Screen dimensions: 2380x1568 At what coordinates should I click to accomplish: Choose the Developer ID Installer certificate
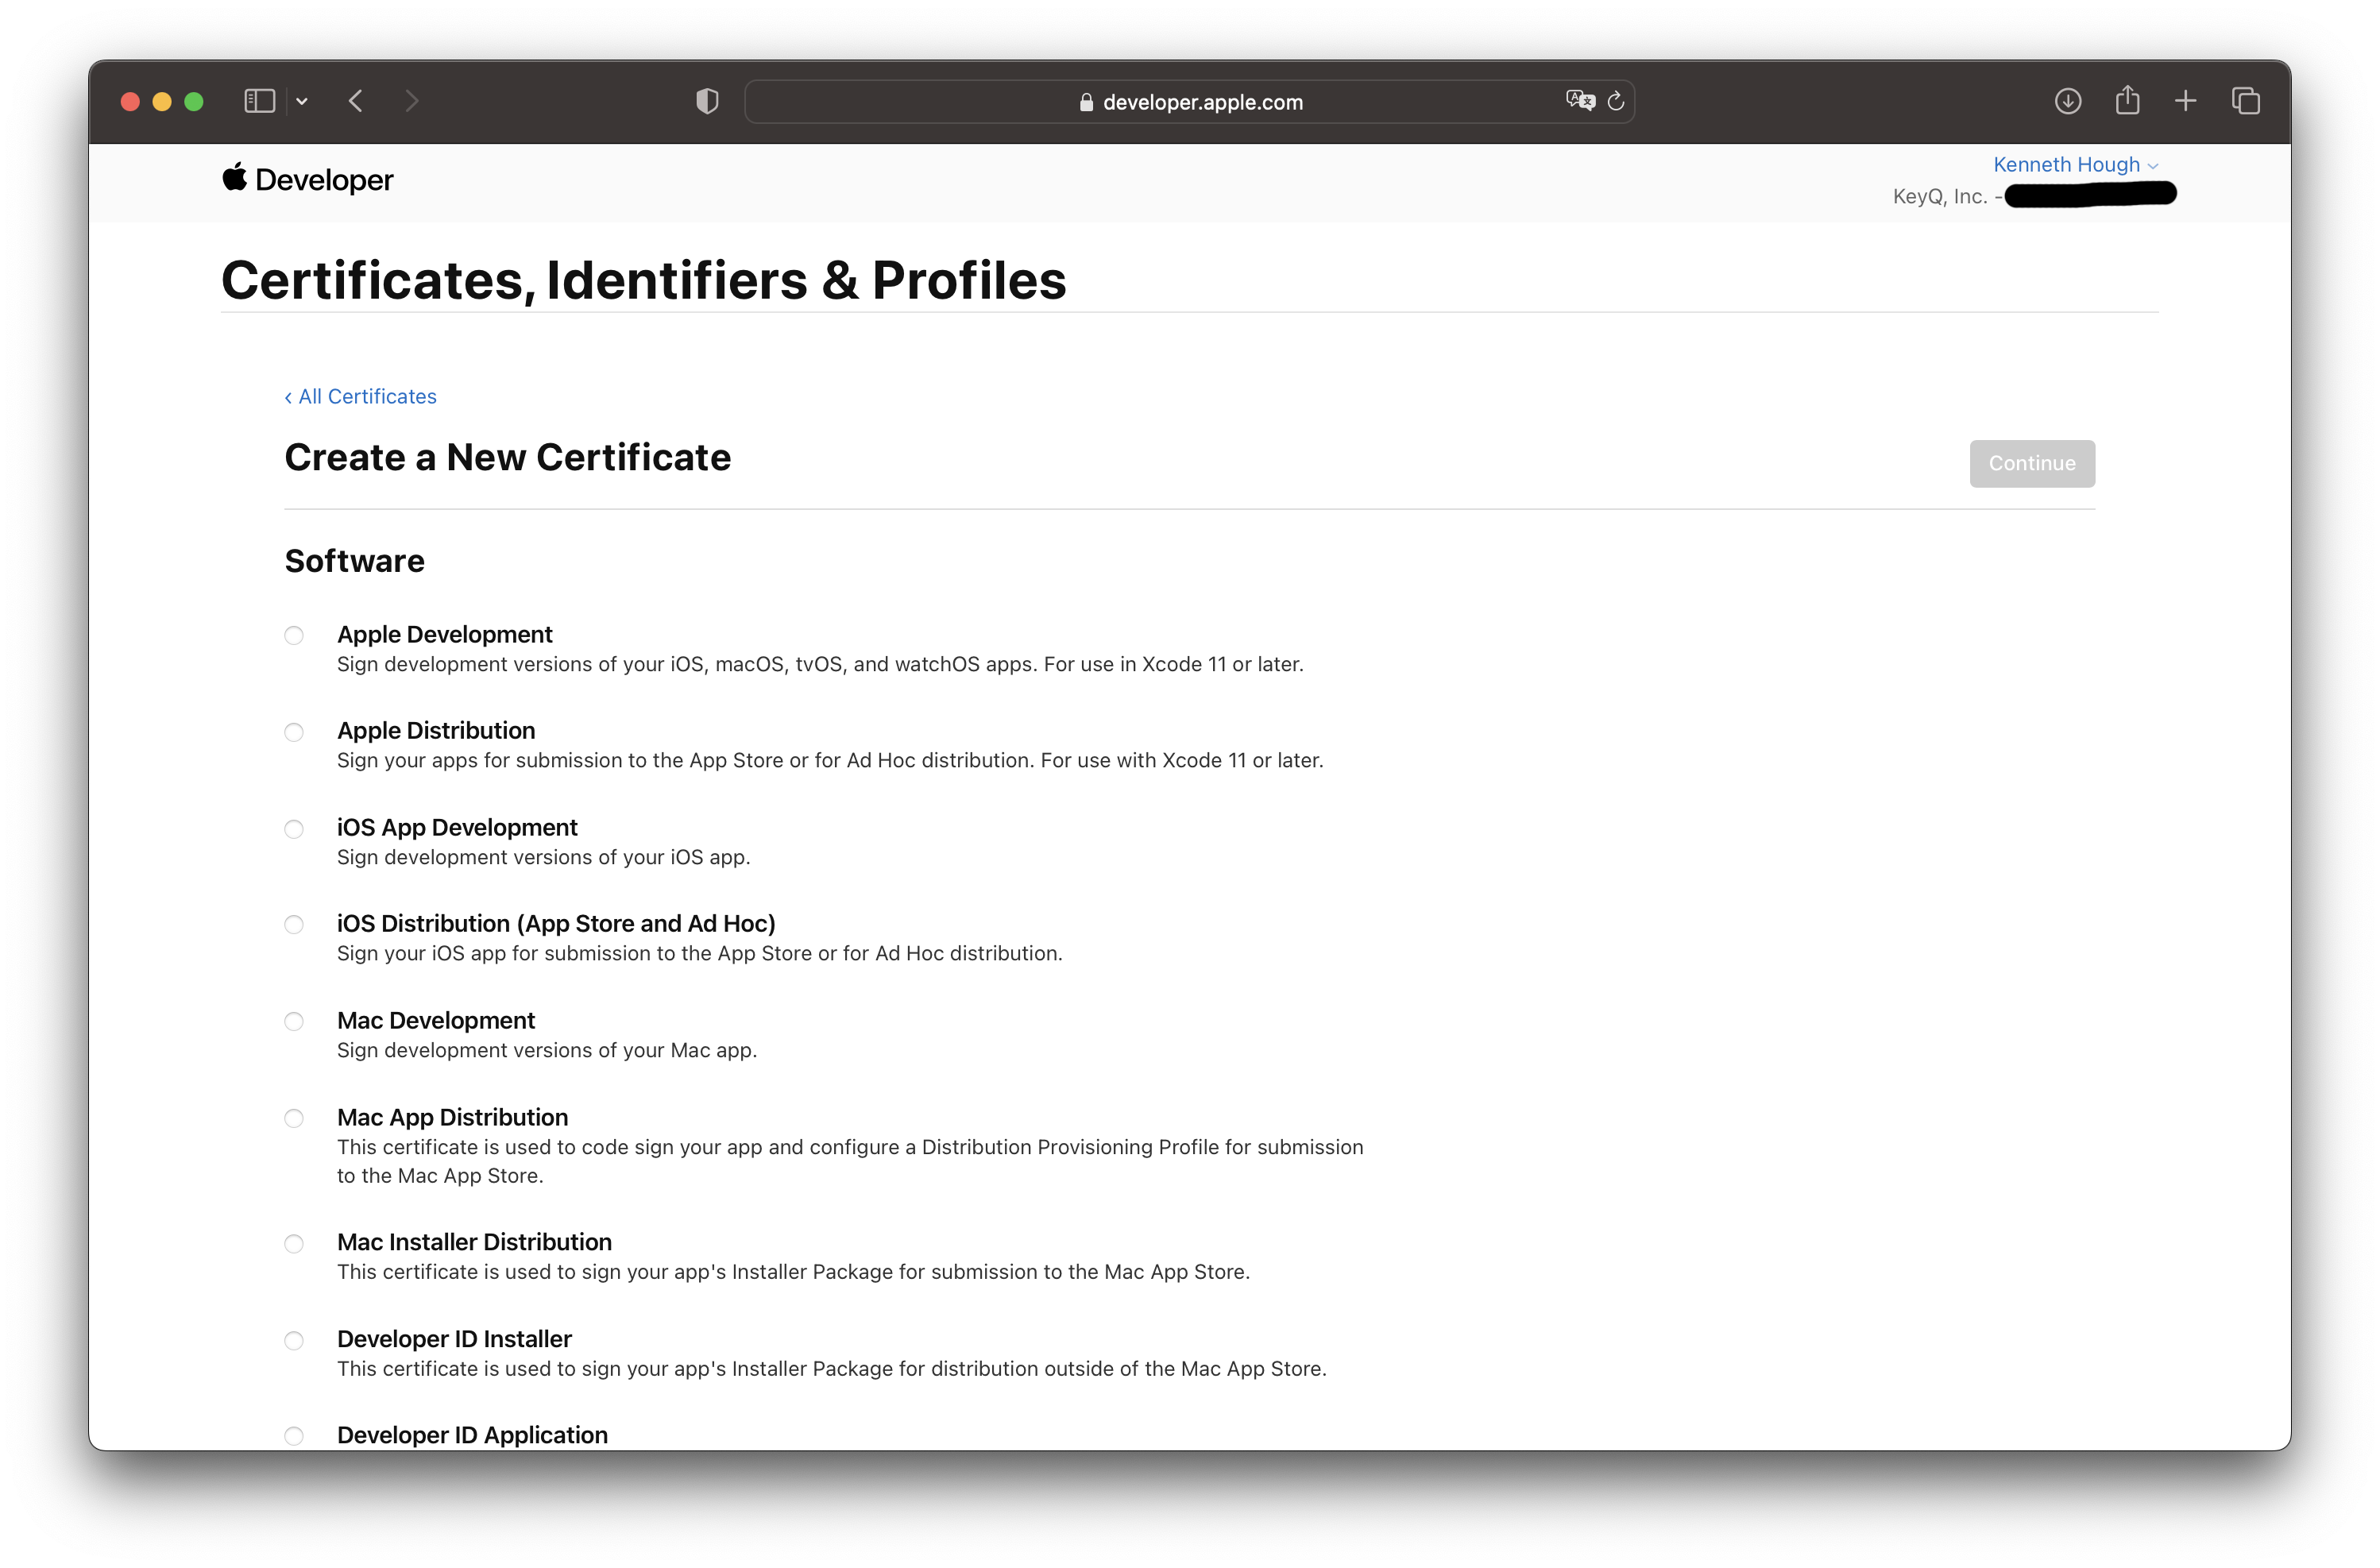[x=293, y=1340]
